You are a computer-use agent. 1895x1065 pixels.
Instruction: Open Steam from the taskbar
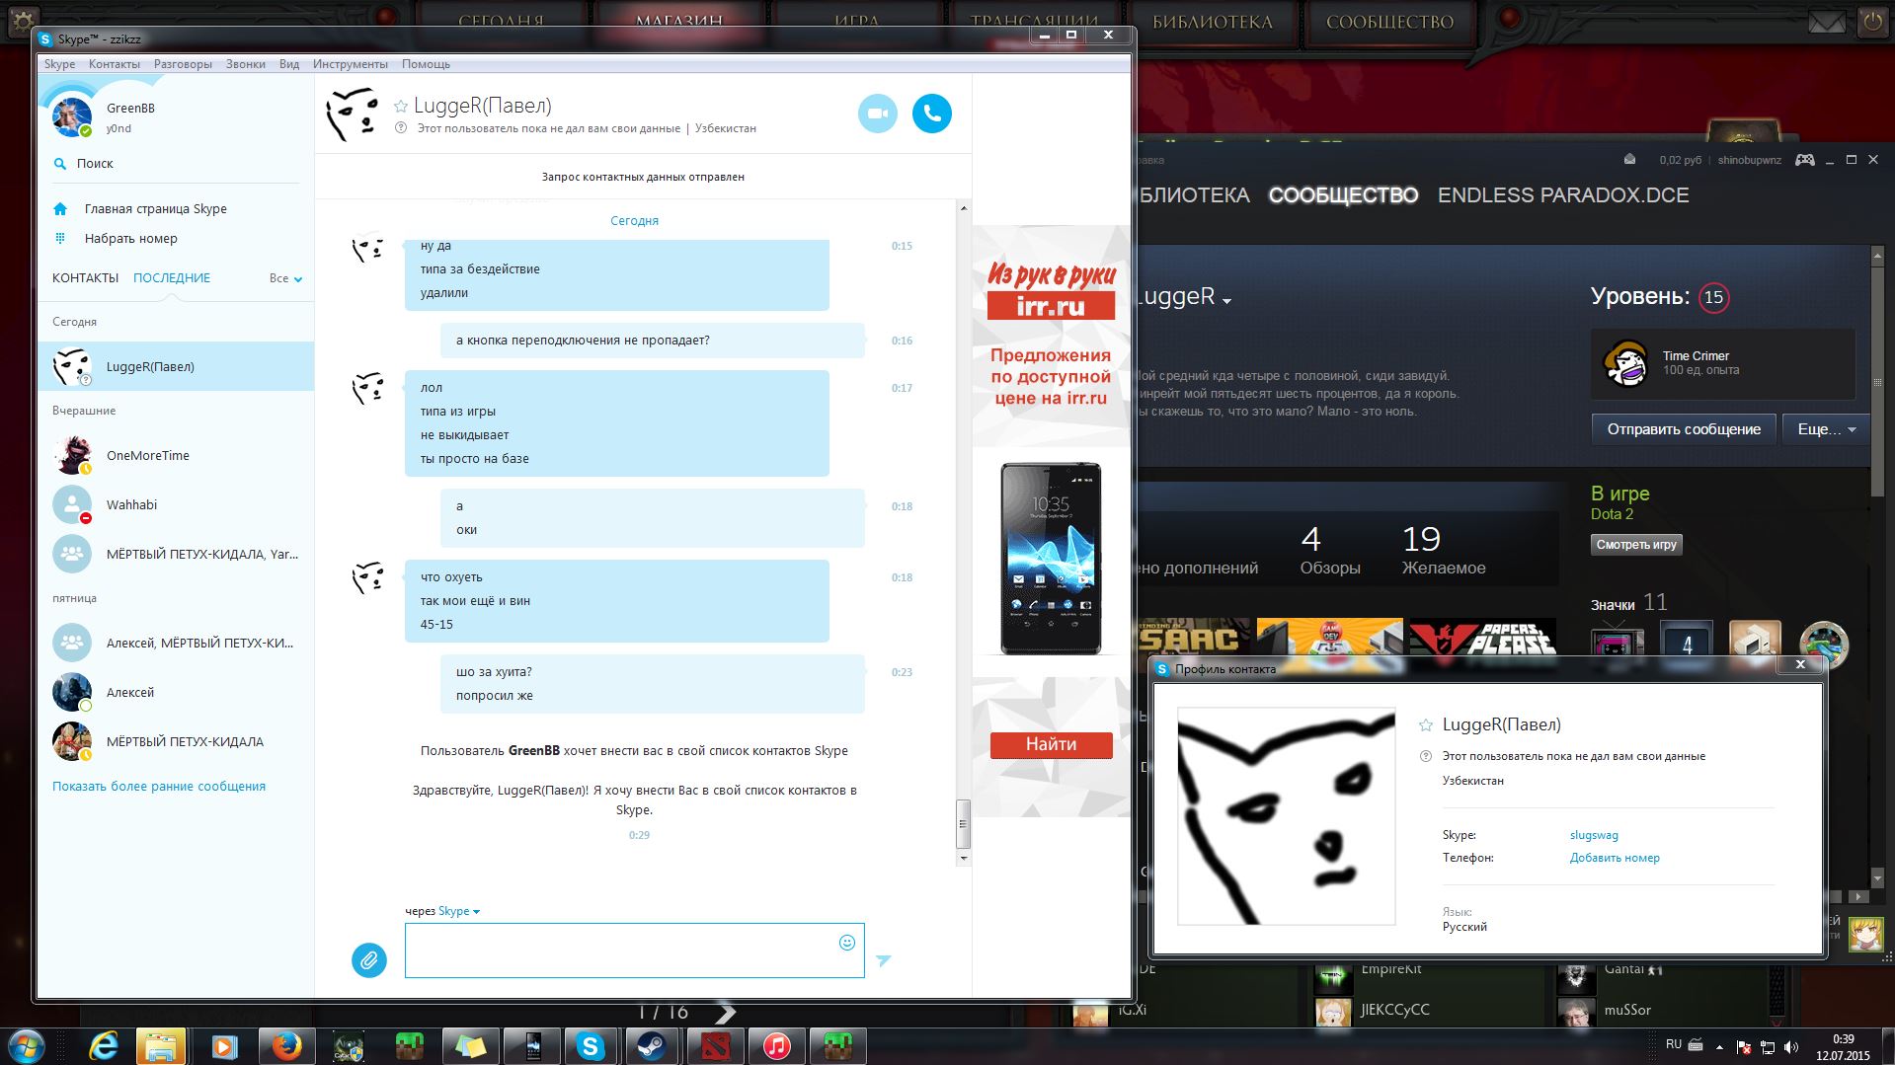click(651, 1045)
